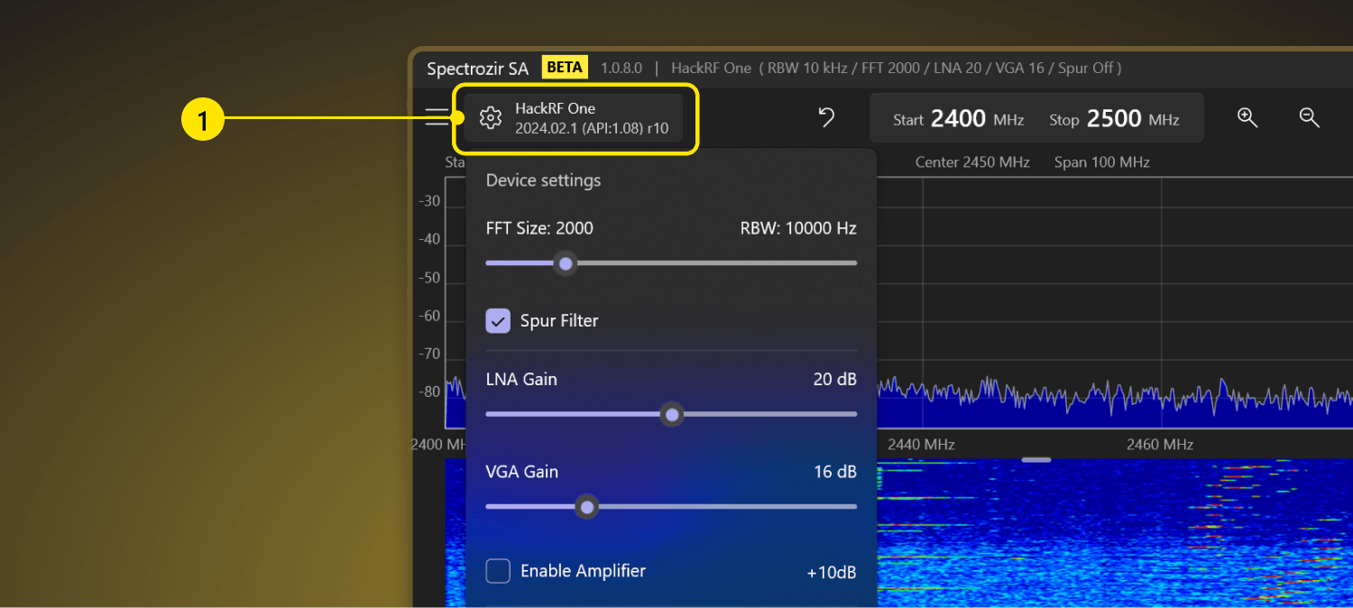Click the gear icon beside firmware version 2024.02.1

point(490,117)
